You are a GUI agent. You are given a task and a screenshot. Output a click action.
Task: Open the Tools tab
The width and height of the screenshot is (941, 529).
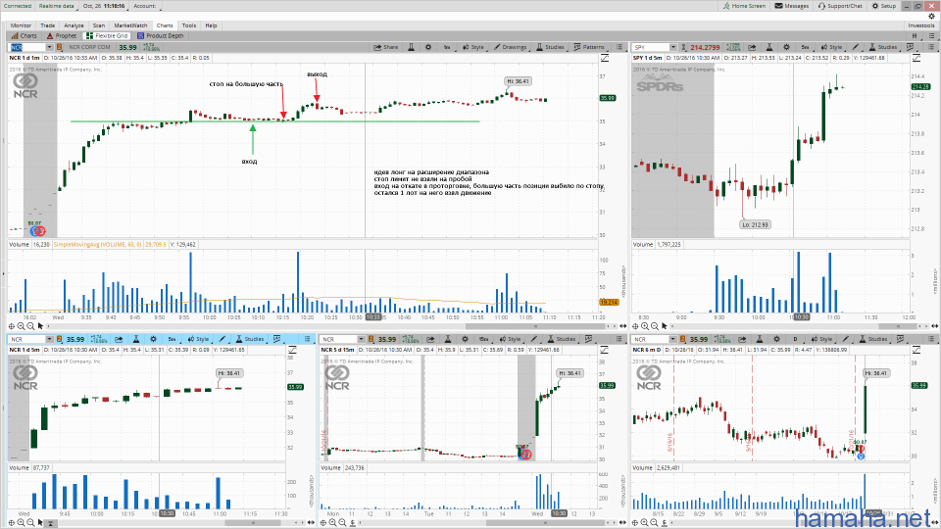click(189, 25)
